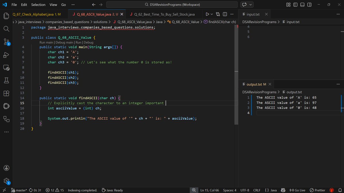
Task: Open the Selection menu
Action: (38, 5)
